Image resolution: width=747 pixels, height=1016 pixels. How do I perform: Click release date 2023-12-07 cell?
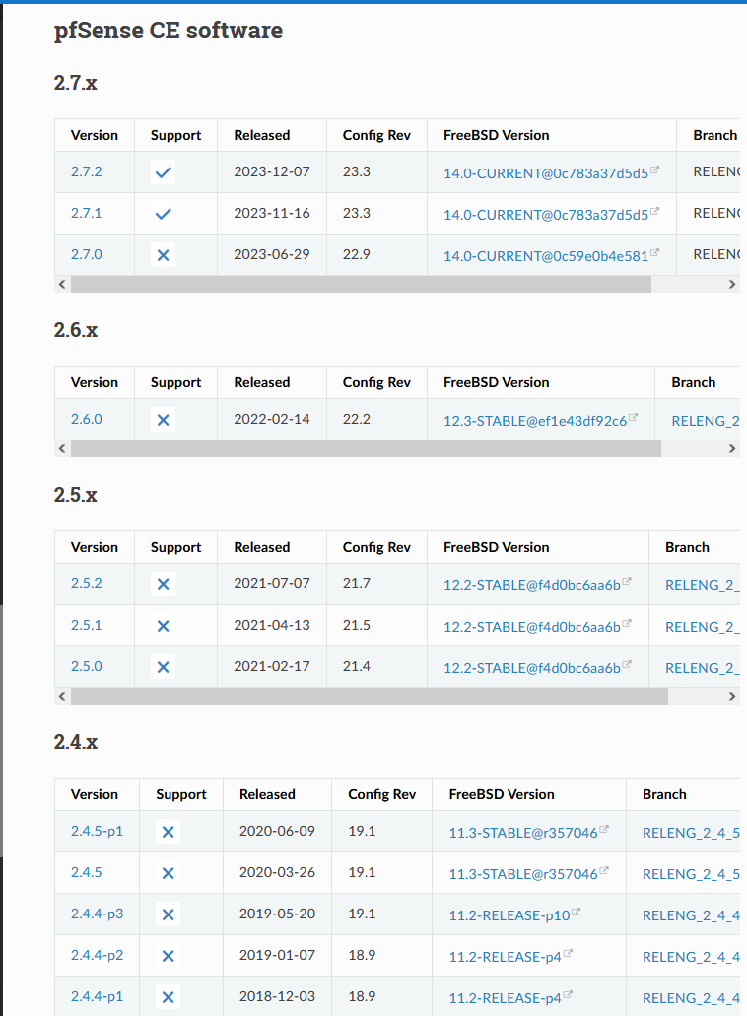point(272,171)
